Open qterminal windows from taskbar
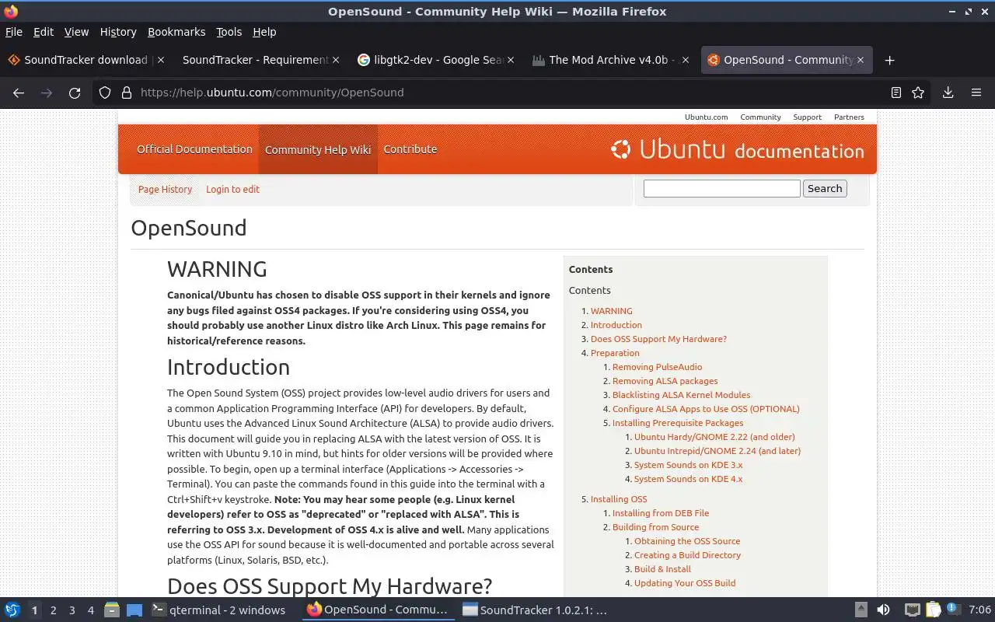995x622 pixels. (218, 610)
